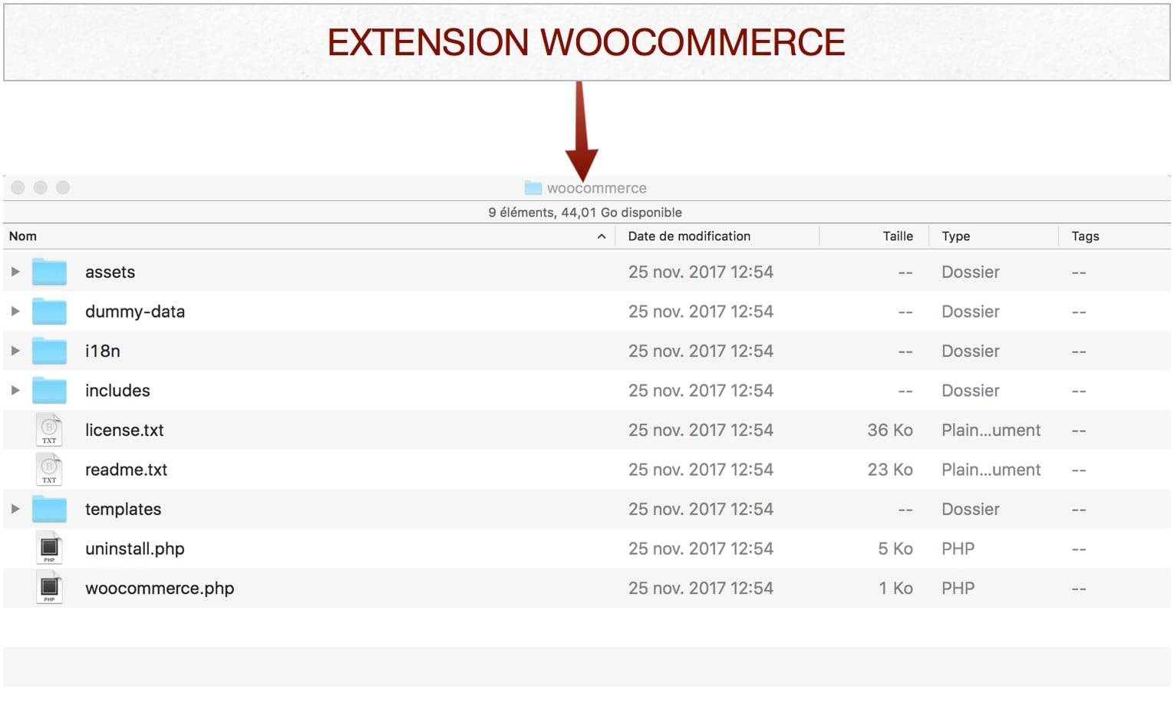1174x726 pixels.
Task: Expand the dummy-data folder disclosure triangle
Action: [15, 312]
